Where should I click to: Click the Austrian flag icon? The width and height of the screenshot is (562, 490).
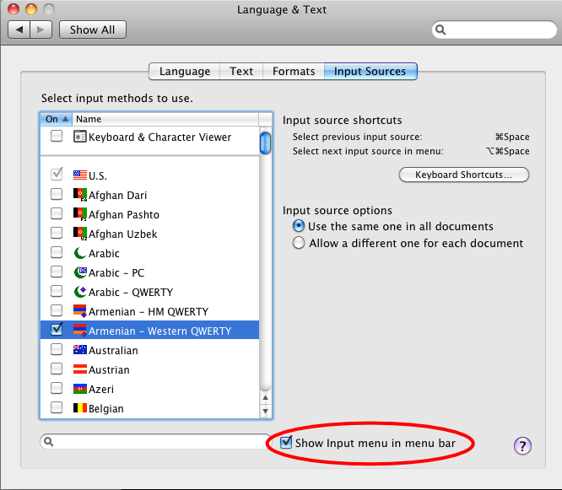(80, 369)
